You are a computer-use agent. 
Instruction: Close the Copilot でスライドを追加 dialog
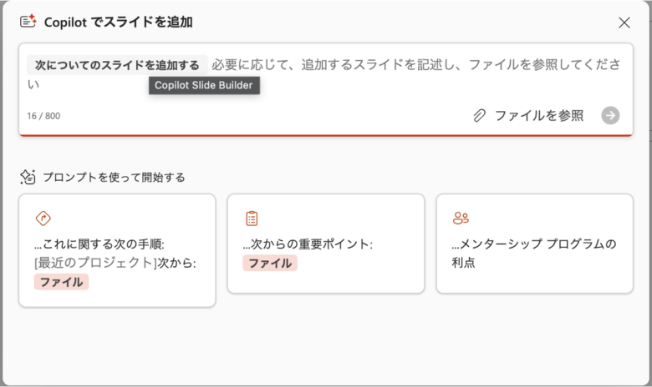pyautogui.click(x=624, y=23)
